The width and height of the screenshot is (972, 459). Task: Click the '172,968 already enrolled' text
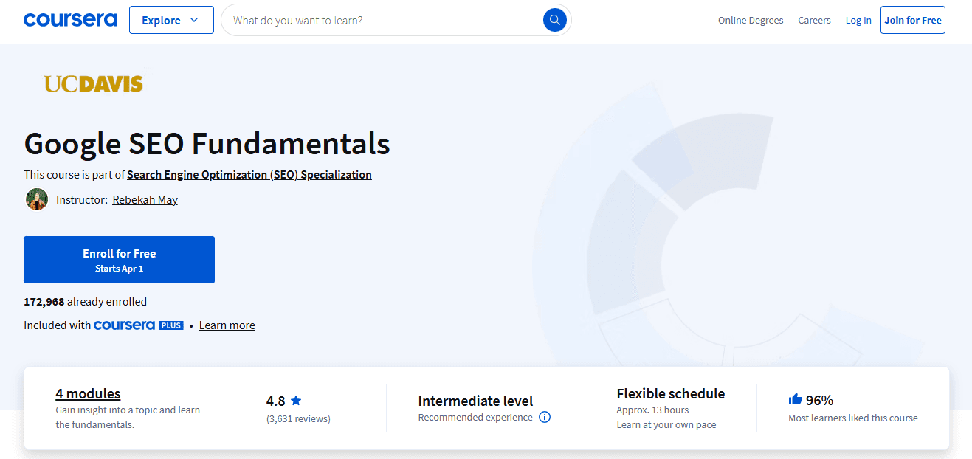point(85,302)
